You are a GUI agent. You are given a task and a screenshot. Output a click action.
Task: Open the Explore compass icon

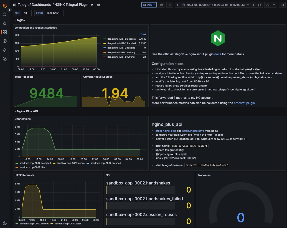click(5, 41)
